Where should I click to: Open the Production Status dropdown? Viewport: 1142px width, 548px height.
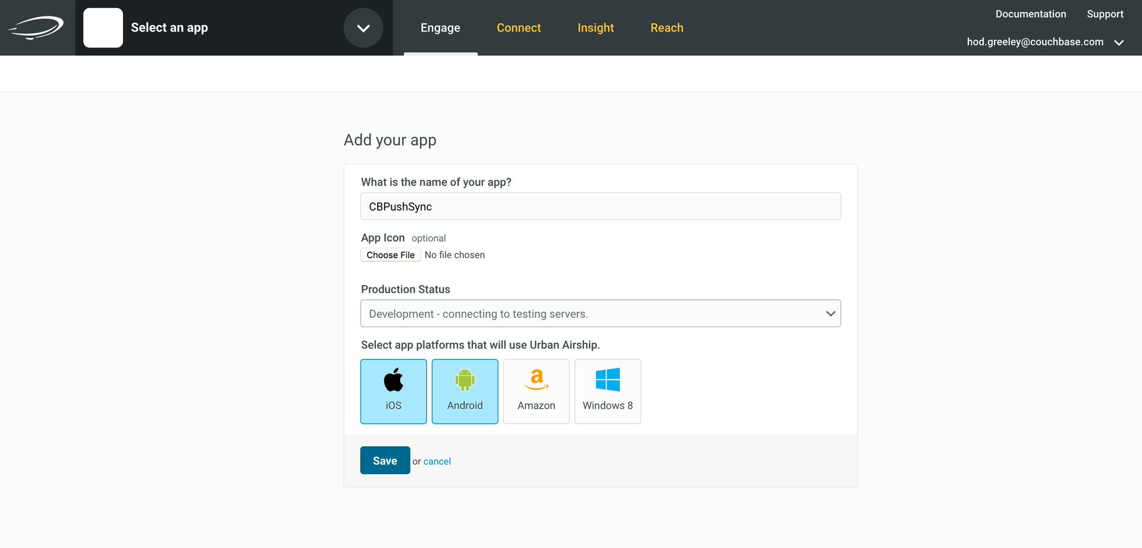[x=600, y=313]
